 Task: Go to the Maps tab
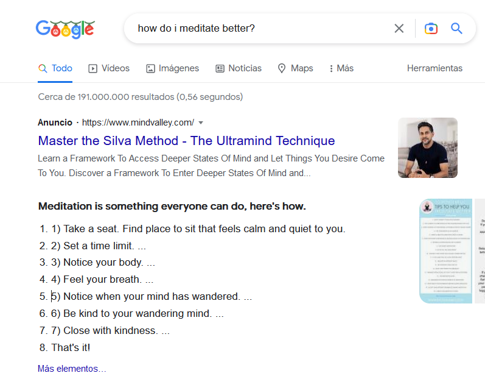(295, 68)
